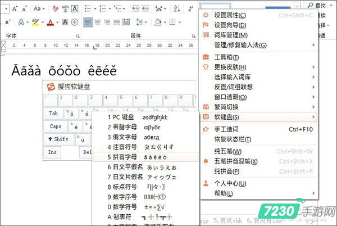This screenshot has height=226, width=337.
Task: Toggle the superscript x² button
Action: 8,22
